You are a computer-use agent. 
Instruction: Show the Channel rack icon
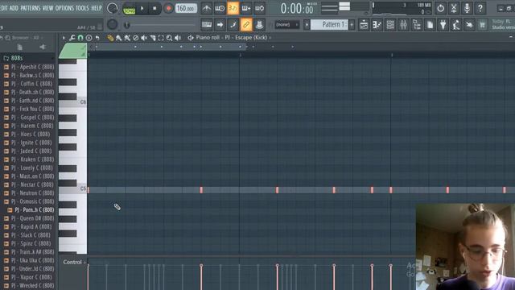[390, 25]
